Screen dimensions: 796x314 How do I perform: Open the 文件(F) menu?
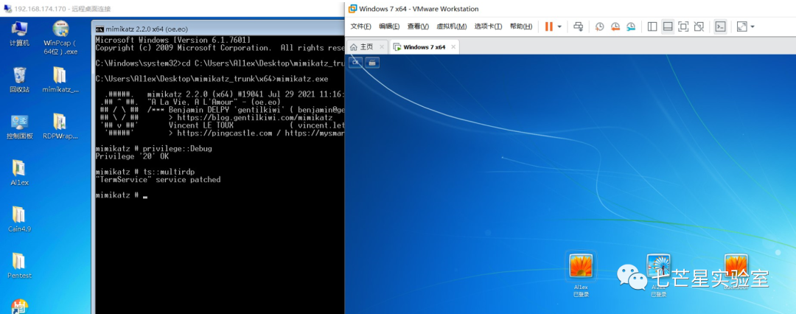[360, 27]
